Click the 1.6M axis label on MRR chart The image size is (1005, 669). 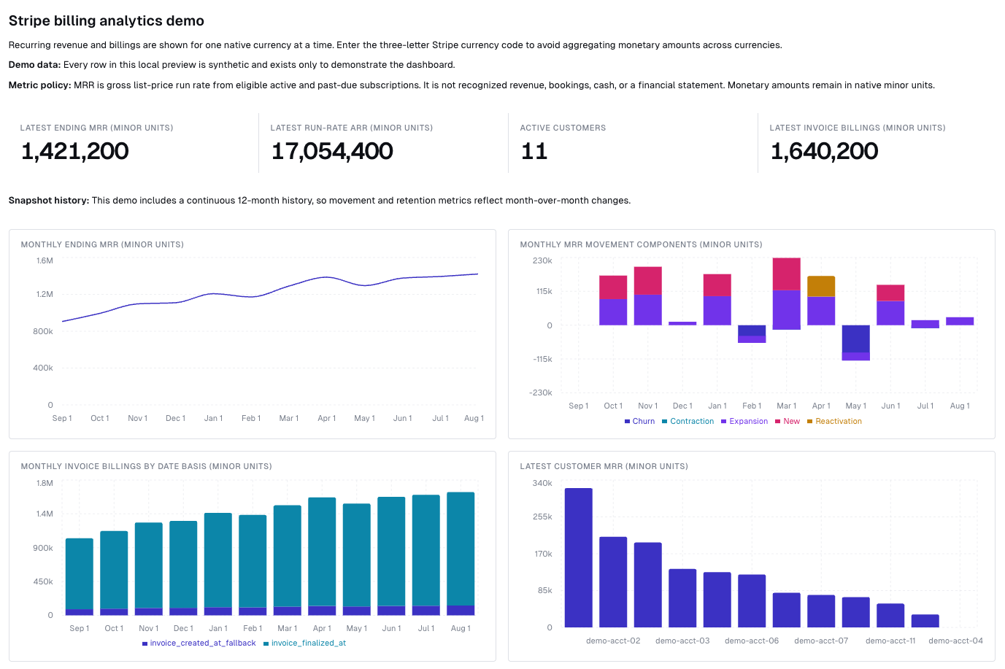pyautogui.click(x=45, y=260)
